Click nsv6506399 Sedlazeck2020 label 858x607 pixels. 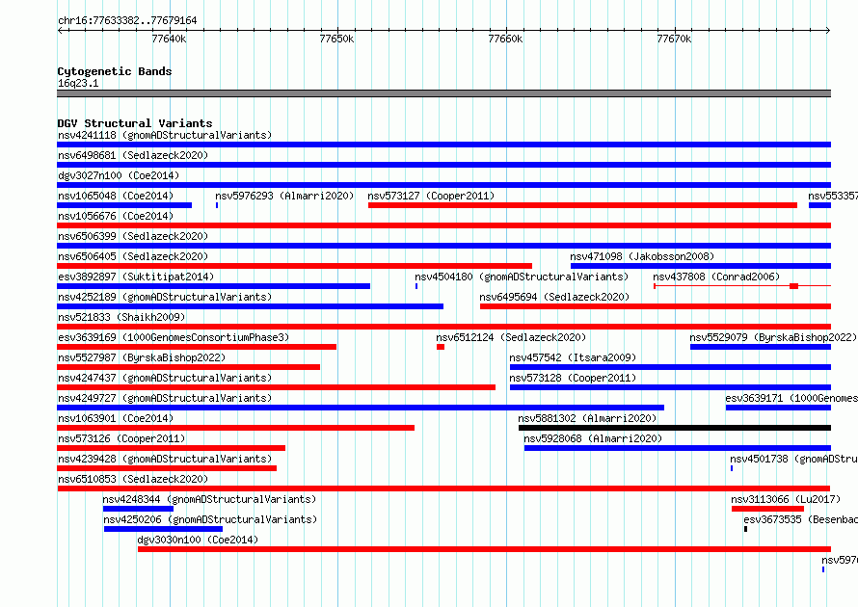point(133,236)
